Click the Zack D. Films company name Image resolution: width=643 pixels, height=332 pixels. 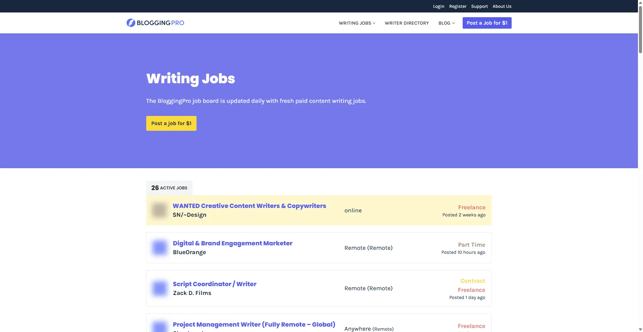point(192,293)
